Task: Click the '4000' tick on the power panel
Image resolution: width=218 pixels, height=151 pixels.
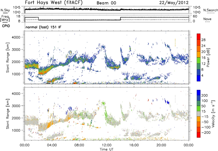Action: coord(16,37)
